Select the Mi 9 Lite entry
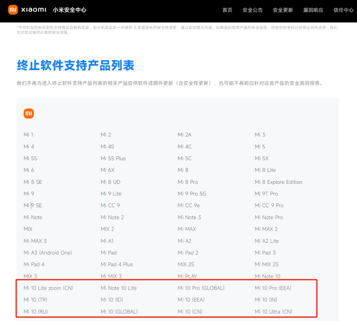This screenshot has width=357, height=321. point(111,194)
